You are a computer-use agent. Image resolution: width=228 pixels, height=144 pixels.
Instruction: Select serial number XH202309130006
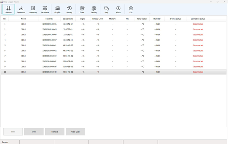(49, 24)
